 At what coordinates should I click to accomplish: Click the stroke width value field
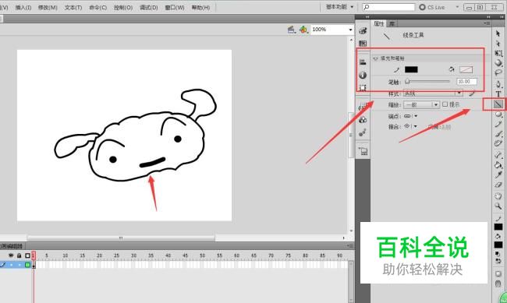[x=466, y=82]
